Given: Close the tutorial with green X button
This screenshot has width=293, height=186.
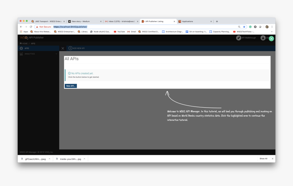Looking at the screenshot, I should pos(271,39).
